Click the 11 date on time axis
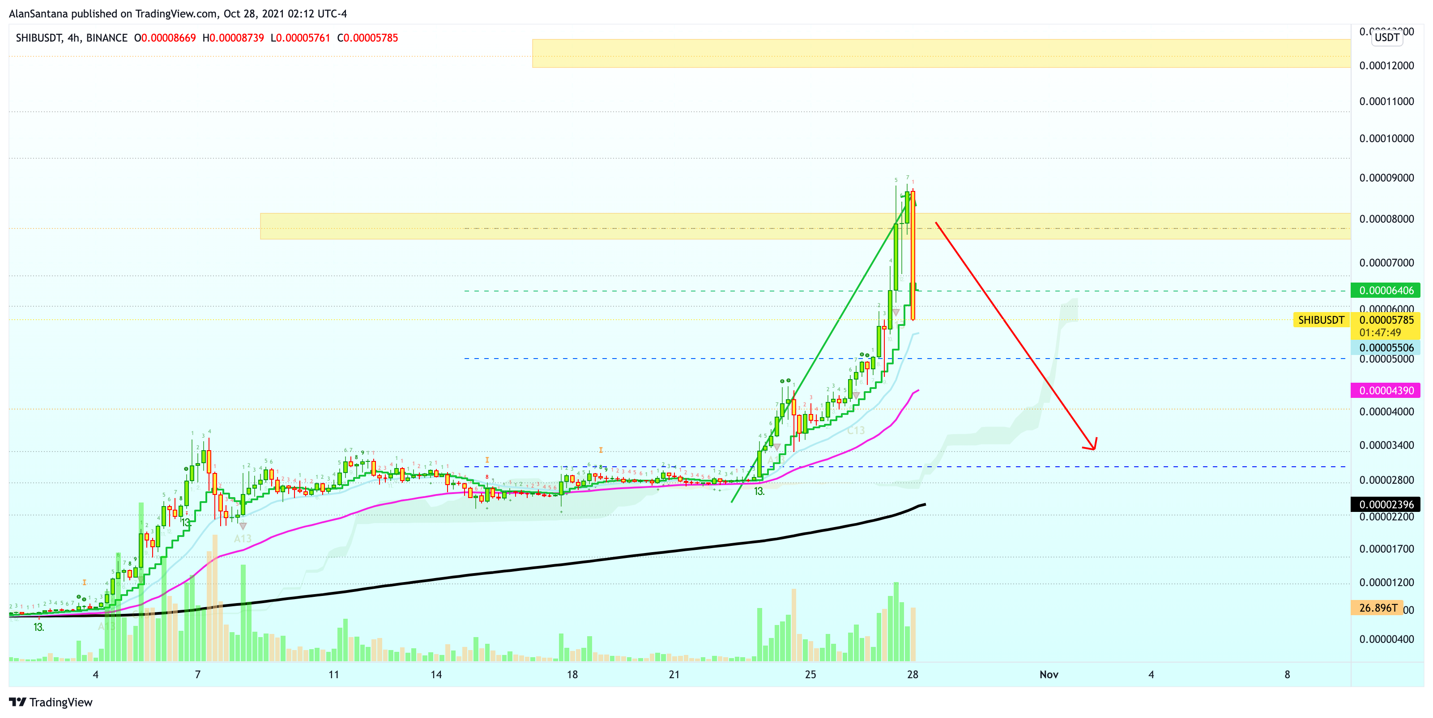Image resolution: width=1433 pixels, height=718 pixels. point(334,674)
